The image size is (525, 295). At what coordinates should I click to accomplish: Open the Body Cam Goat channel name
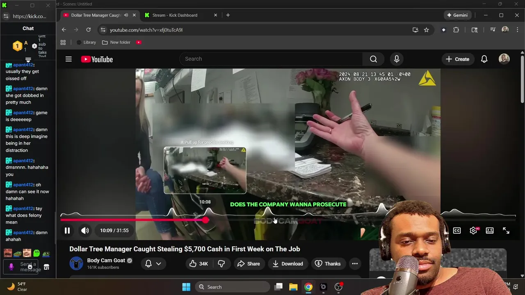click(x=106, y=260)
